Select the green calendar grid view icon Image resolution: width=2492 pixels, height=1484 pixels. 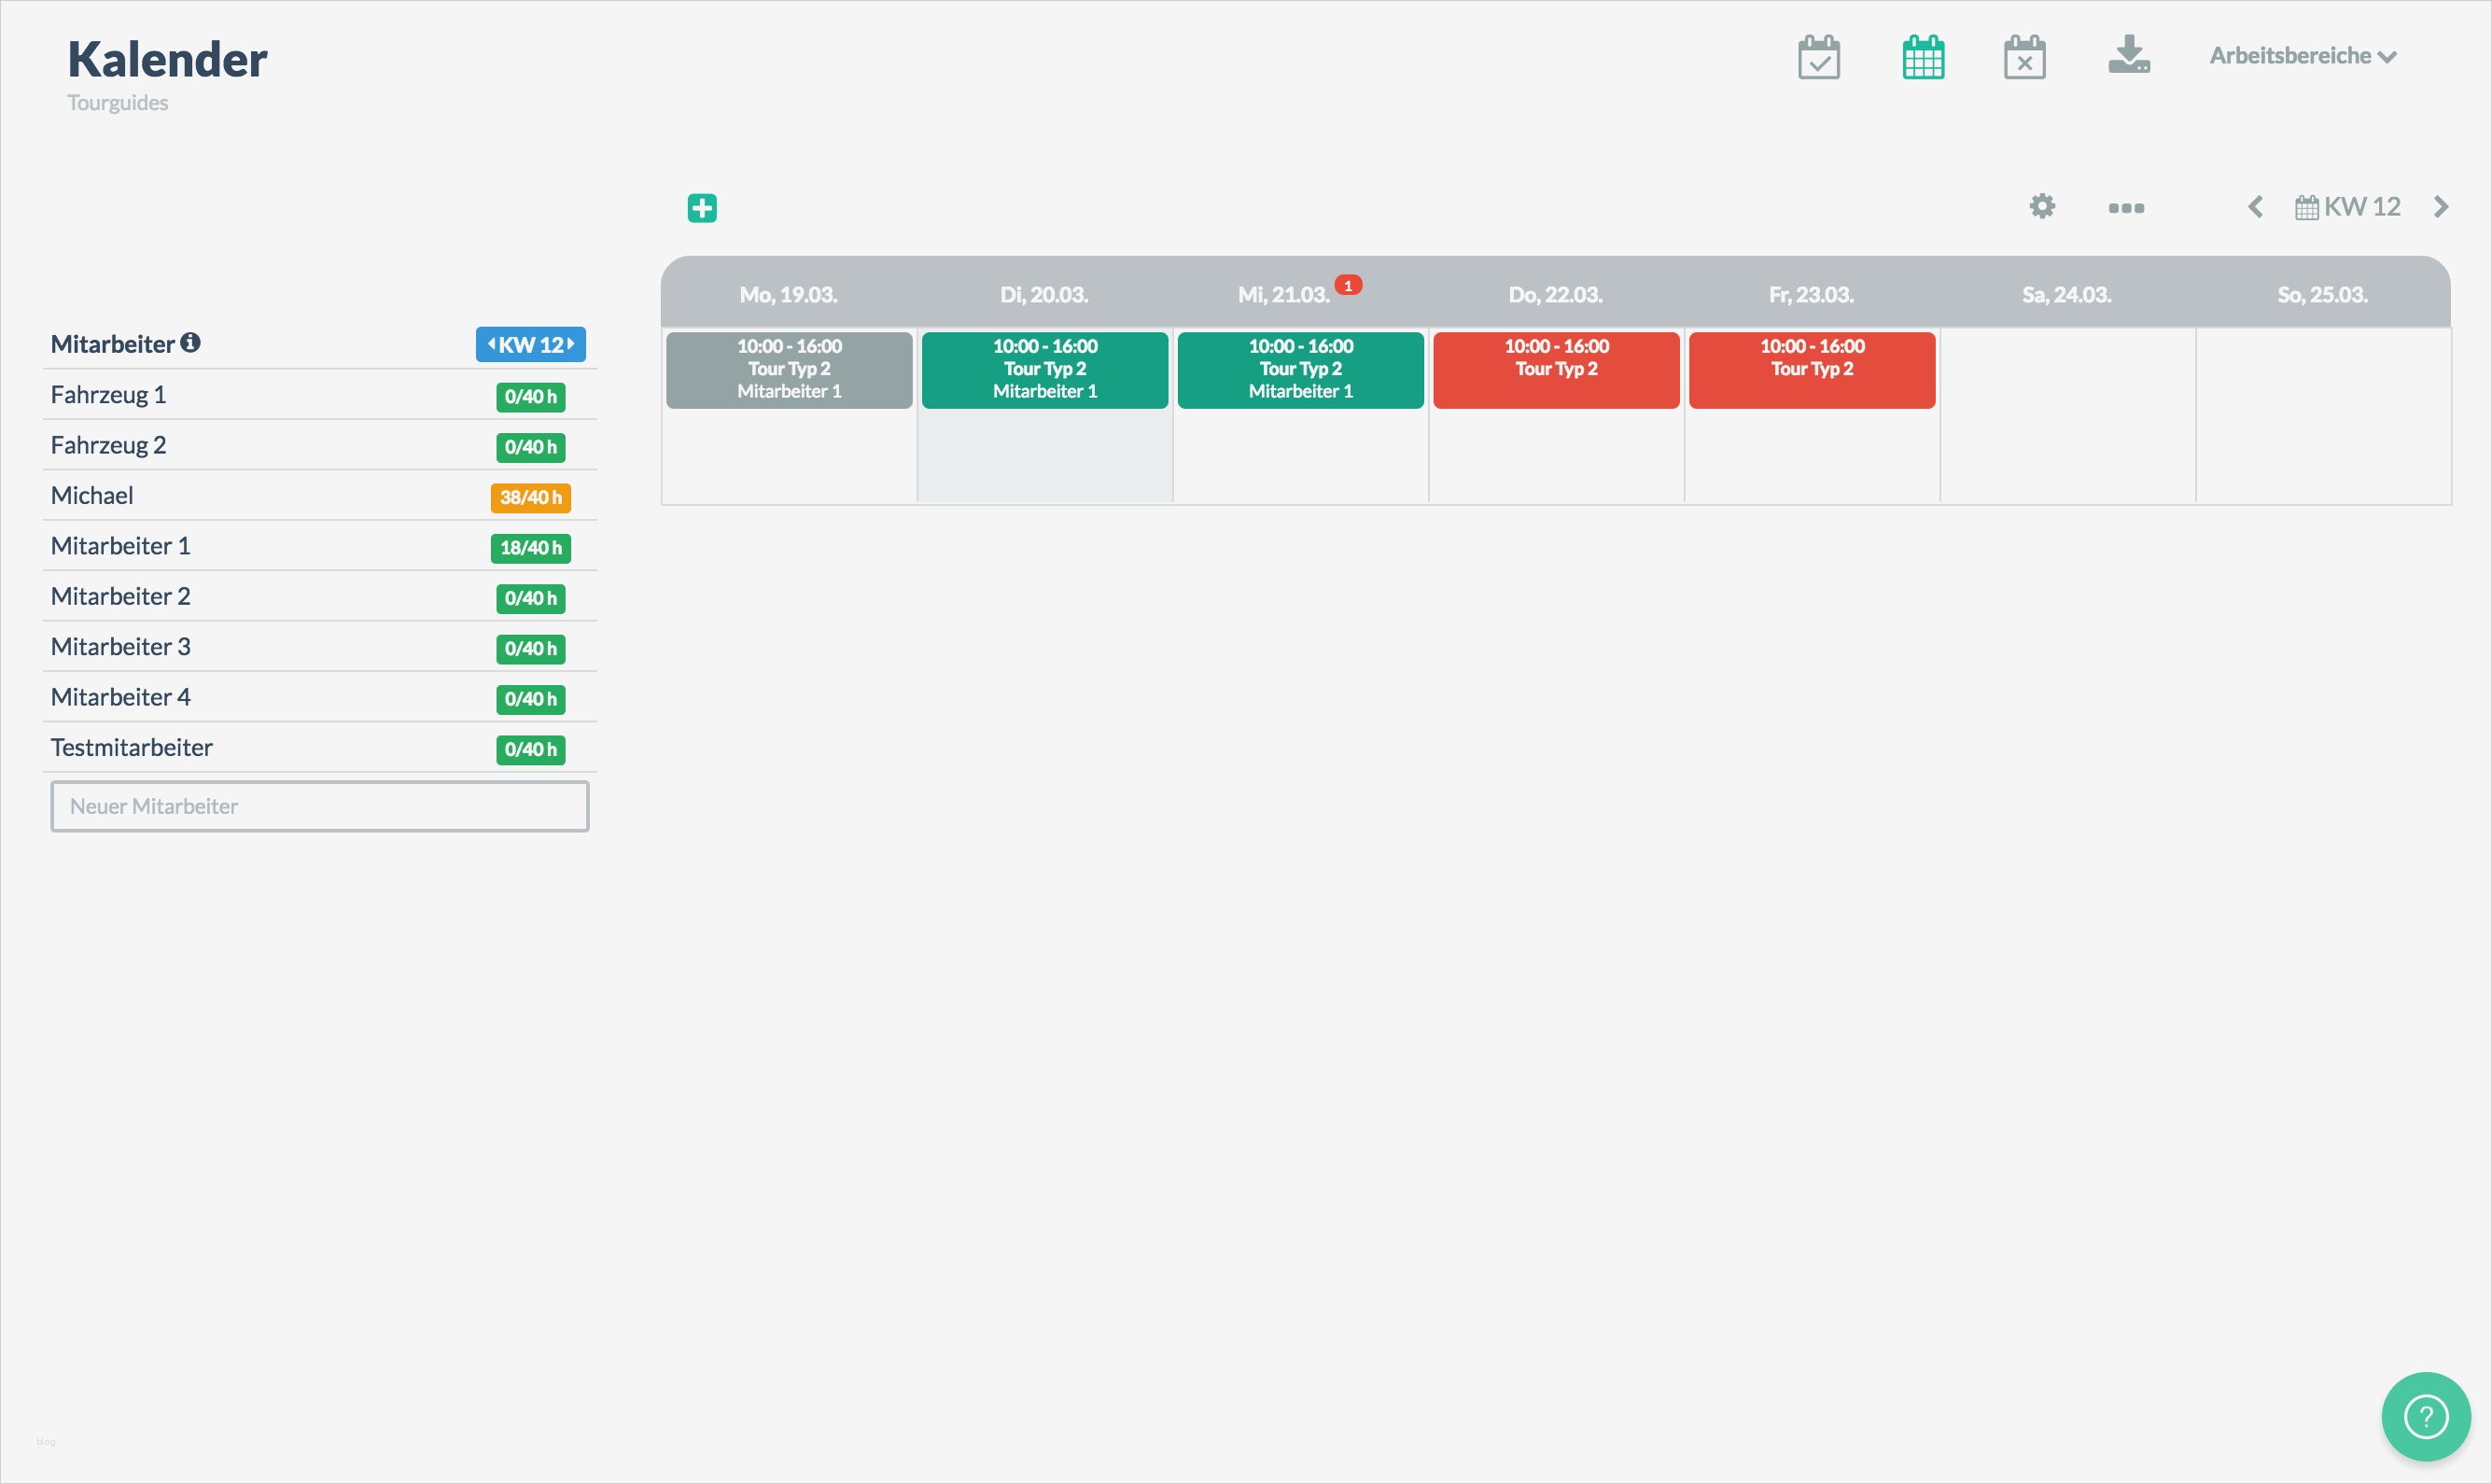point(1922,57)
